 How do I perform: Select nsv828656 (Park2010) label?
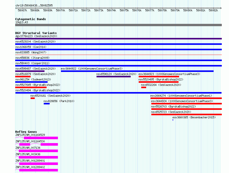[59, 101]
